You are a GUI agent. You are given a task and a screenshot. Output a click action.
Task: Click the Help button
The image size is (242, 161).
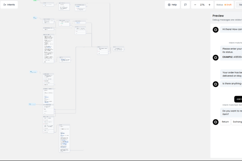172,4
